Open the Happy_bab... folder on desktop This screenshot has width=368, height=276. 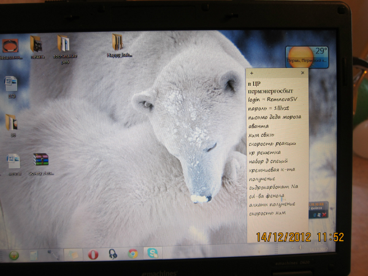(117, 43)
